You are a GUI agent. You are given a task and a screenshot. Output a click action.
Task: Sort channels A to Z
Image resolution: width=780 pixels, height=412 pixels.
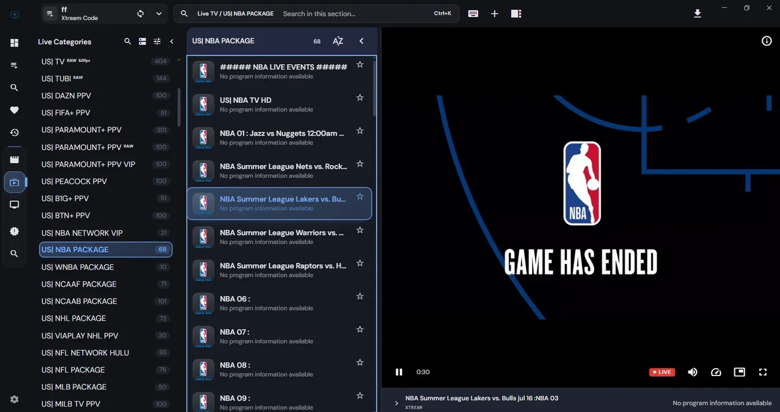[x=338, y=41]
